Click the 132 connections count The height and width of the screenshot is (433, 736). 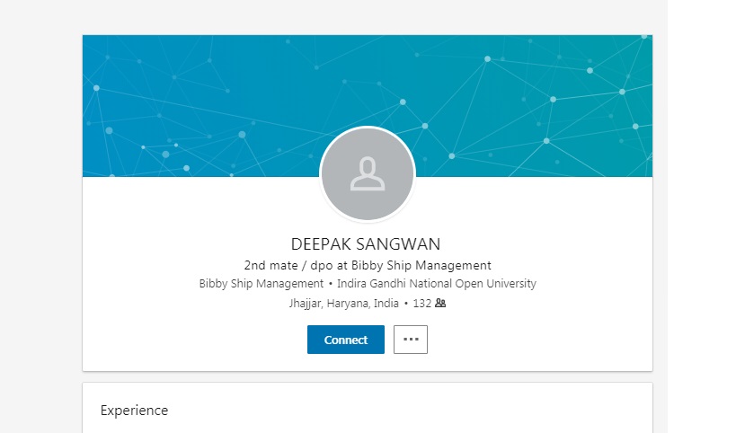pos(421,304)
